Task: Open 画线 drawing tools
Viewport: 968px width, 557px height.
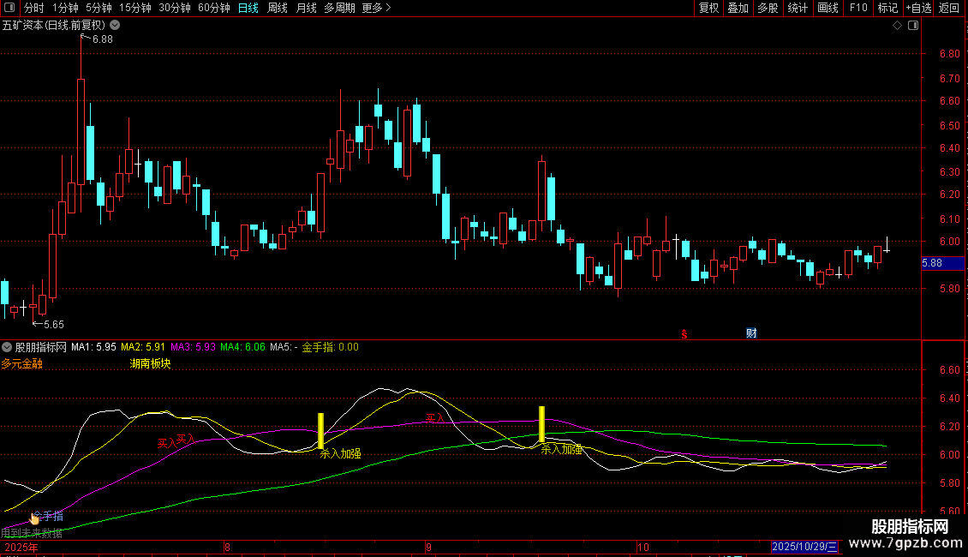Action: pyautogui.click(x=828, y=8)
